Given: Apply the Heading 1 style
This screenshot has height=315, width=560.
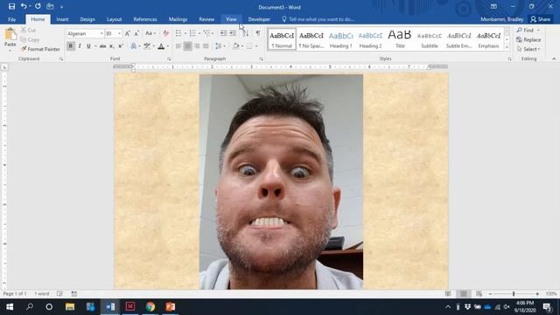Looking at the screenshot, I should 340,39.
